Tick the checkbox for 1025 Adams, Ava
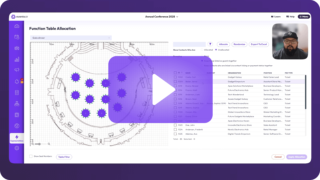Viewport: 320px width, 180px height. point(175,134)
